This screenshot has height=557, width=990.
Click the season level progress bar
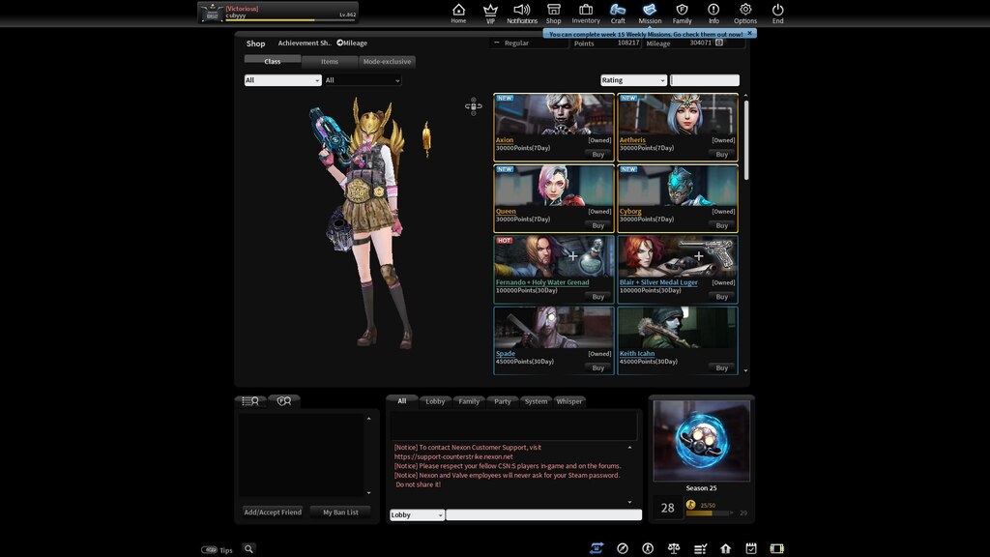709,513
